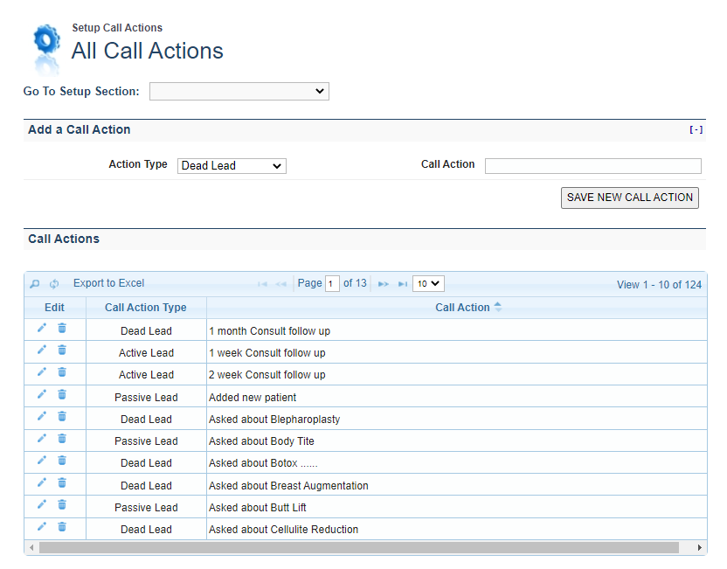Click the Save New Call Action button

629,198
